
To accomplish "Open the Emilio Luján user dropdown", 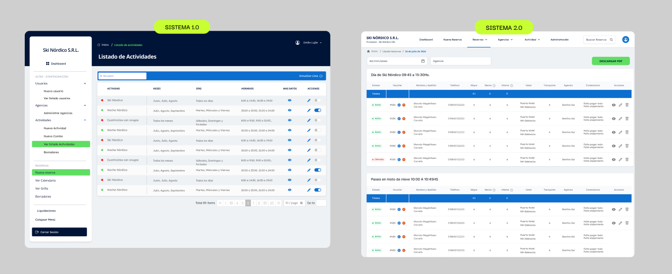I will (x=309, y=42).
